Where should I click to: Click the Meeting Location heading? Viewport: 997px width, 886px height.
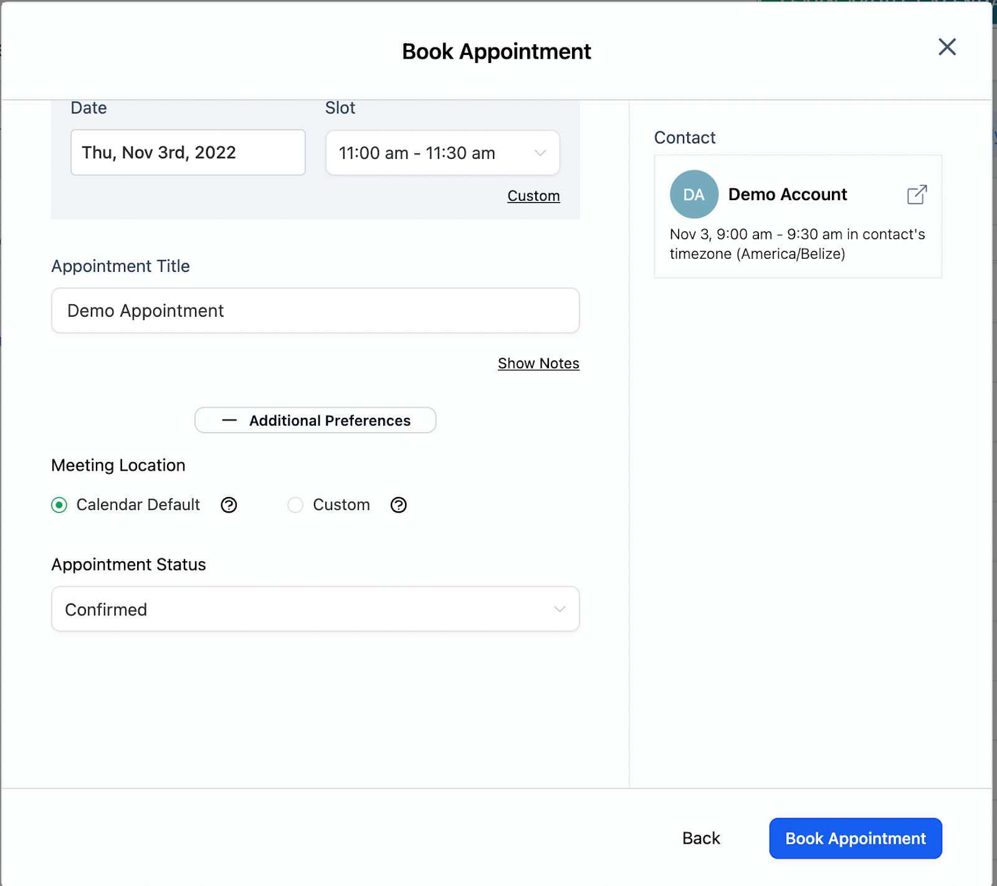pos(118,466)
